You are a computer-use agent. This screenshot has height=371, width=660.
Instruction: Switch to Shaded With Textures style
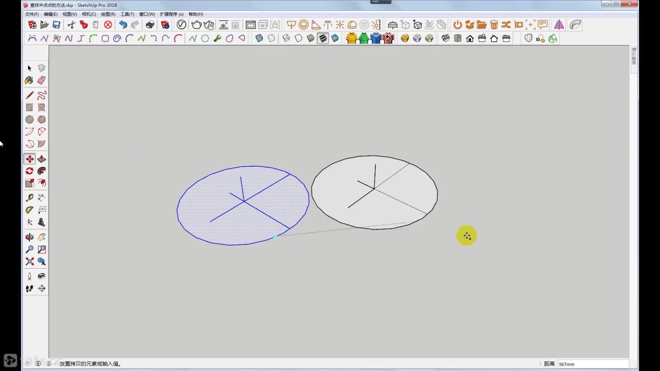[x=323, y=38]
